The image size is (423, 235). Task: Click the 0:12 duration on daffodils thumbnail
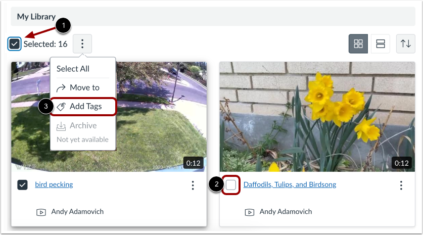click(401, 163)
